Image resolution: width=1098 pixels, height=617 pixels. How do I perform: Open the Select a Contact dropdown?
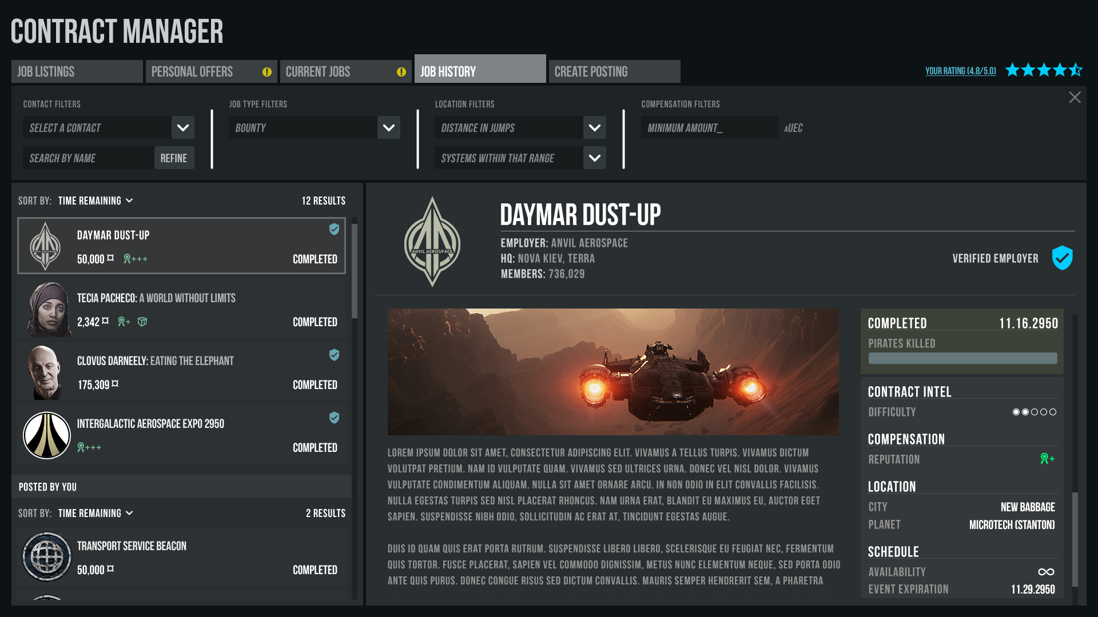click(x=183, y=128)
